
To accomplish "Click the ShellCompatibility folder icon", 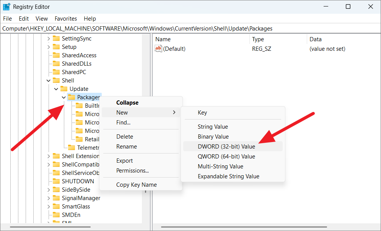I will [56, 164].
